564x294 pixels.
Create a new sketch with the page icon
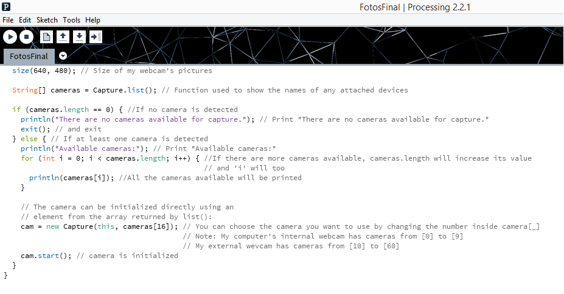[46, 37]
